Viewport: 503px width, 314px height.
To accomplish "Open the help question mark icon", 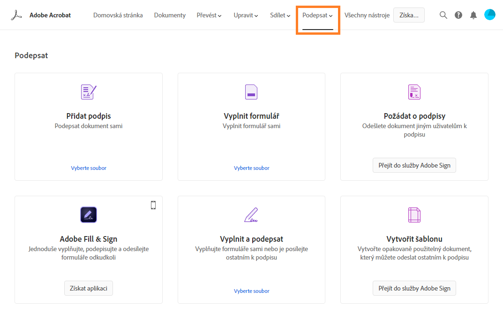I will pyautogui.click(x=458, y=15).
